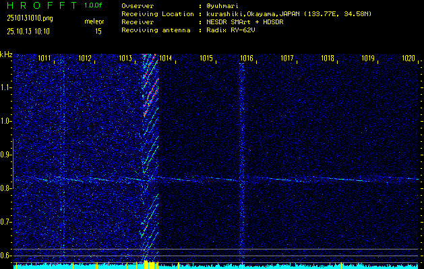
Task: Click the 0.8 frequency axis label
Action: coord(6,188)
